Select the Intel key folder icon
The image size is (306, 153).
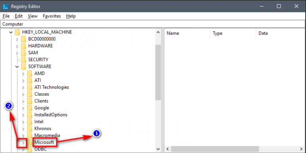click(x=29, y=122)
